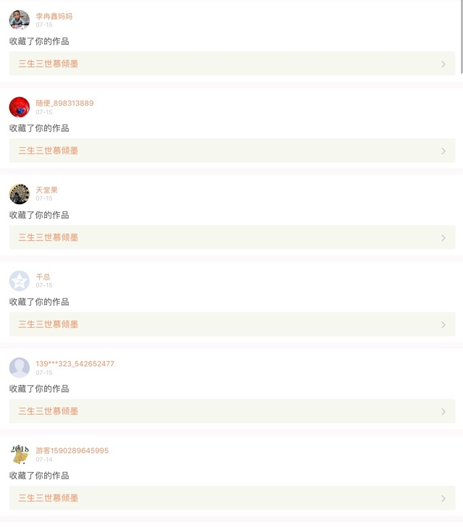
Task: Click 三生三世慕倾墨 title in 千总's notification
Action: point(48,324)
